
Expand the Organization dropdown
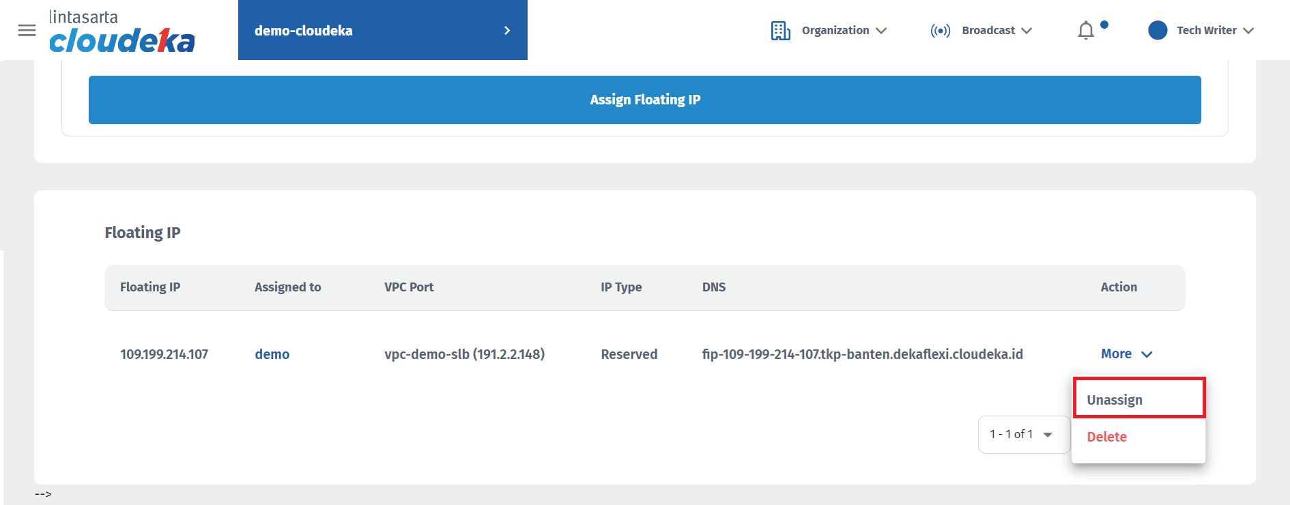(845, 31)
